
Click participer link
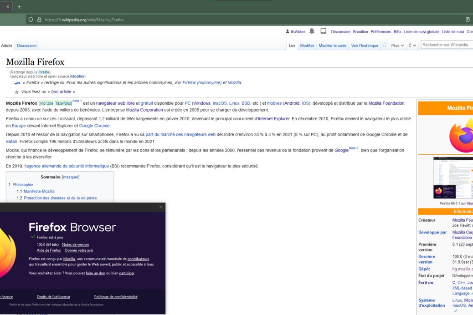coord(127,273)
